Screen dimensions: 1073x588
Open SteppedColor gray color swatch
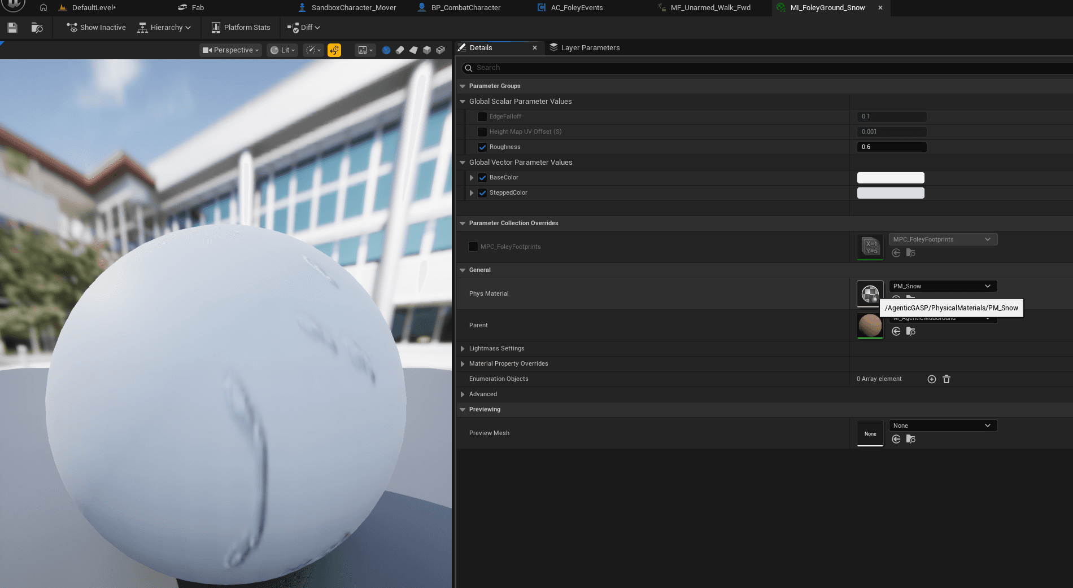tap(891, 193)
